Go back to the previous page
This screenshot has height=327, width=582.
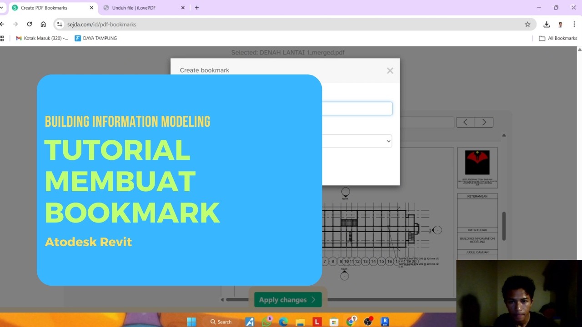coord(2,24)
